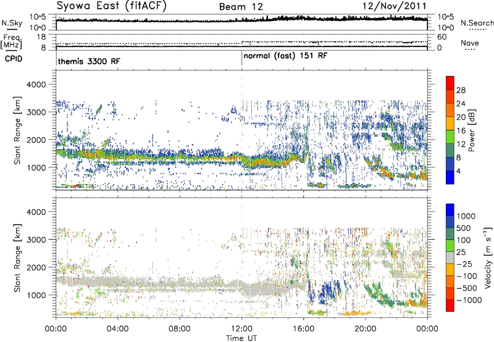Click the '08:00' time axis label
The image size is (494, 342).
click(x=180, y=329)
